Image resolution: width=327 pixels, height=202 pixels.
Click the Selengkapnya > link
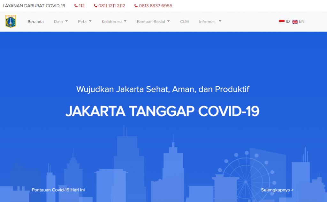[277, 190]
